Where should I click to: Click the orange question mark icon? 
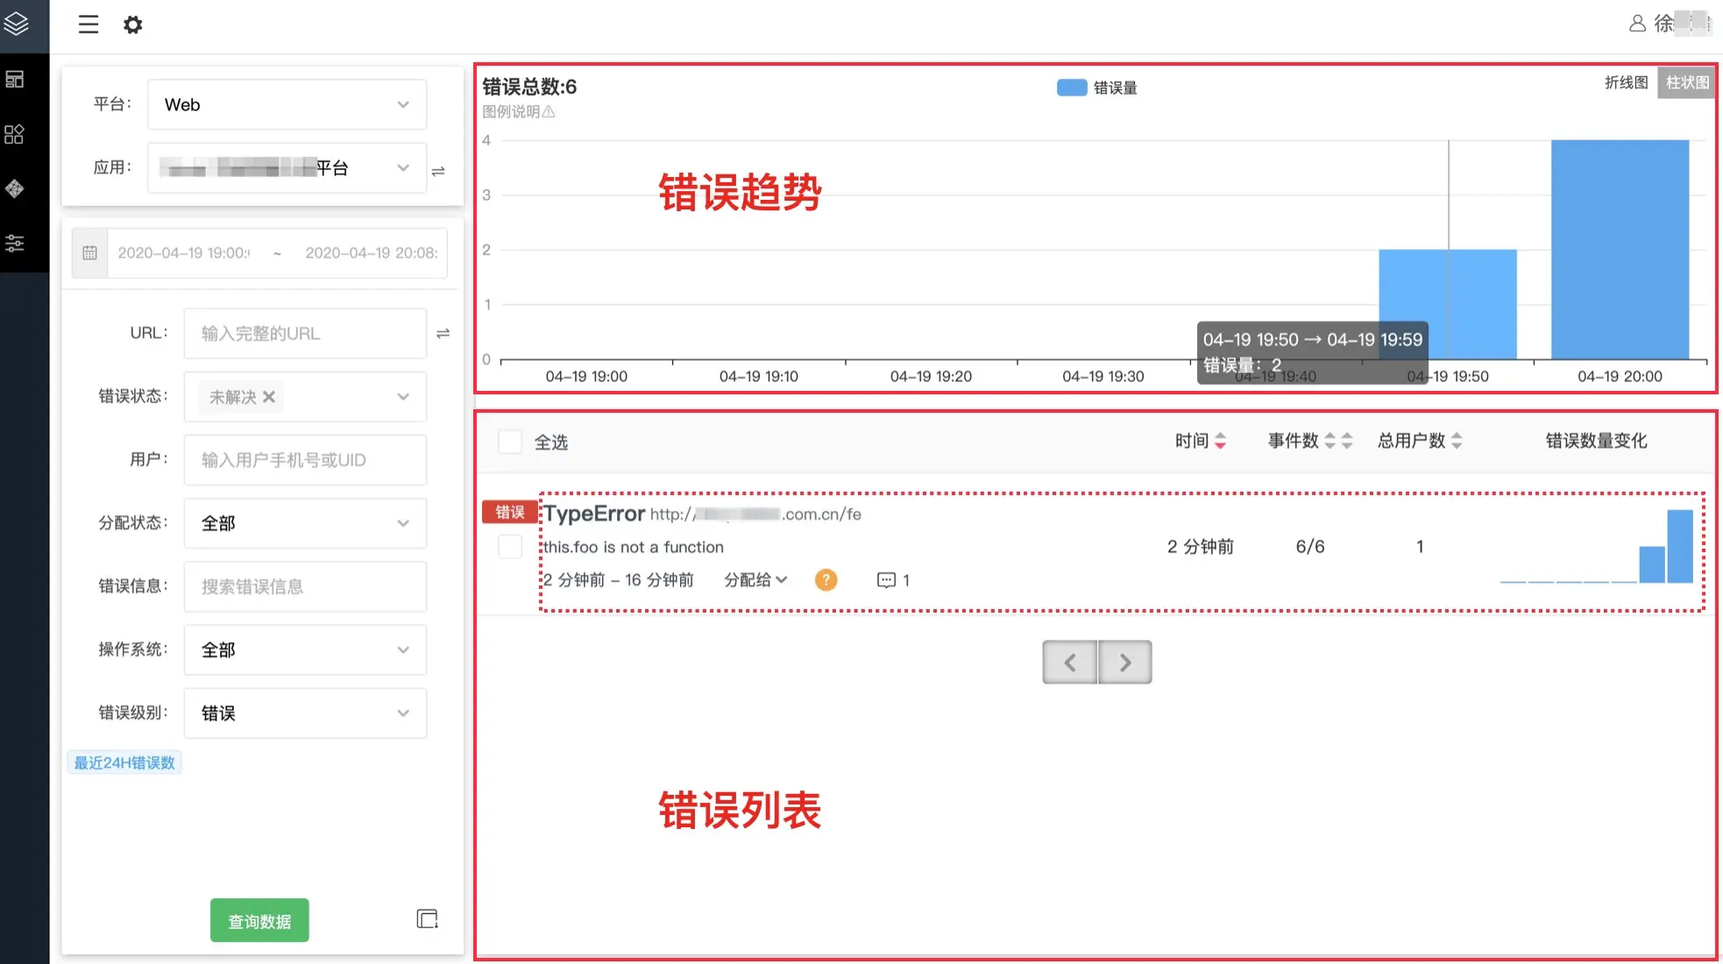point(826,580)
